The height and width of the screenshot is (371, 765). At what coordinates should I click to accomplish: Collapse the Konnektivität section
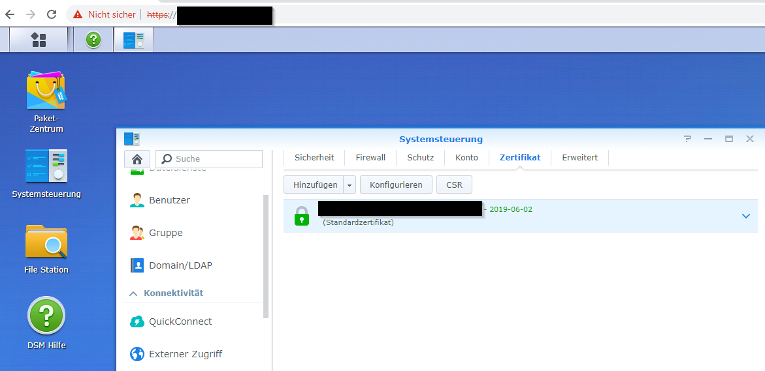click(x=134, y=293)
